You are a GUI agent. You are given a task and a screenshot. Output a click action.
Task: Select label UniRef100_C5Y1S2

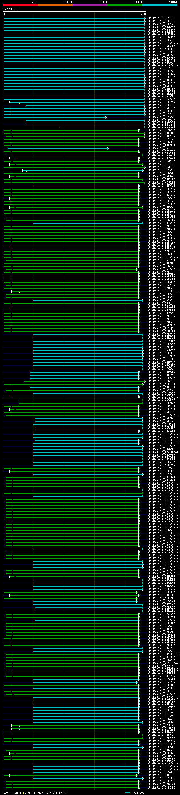point(161,114)
